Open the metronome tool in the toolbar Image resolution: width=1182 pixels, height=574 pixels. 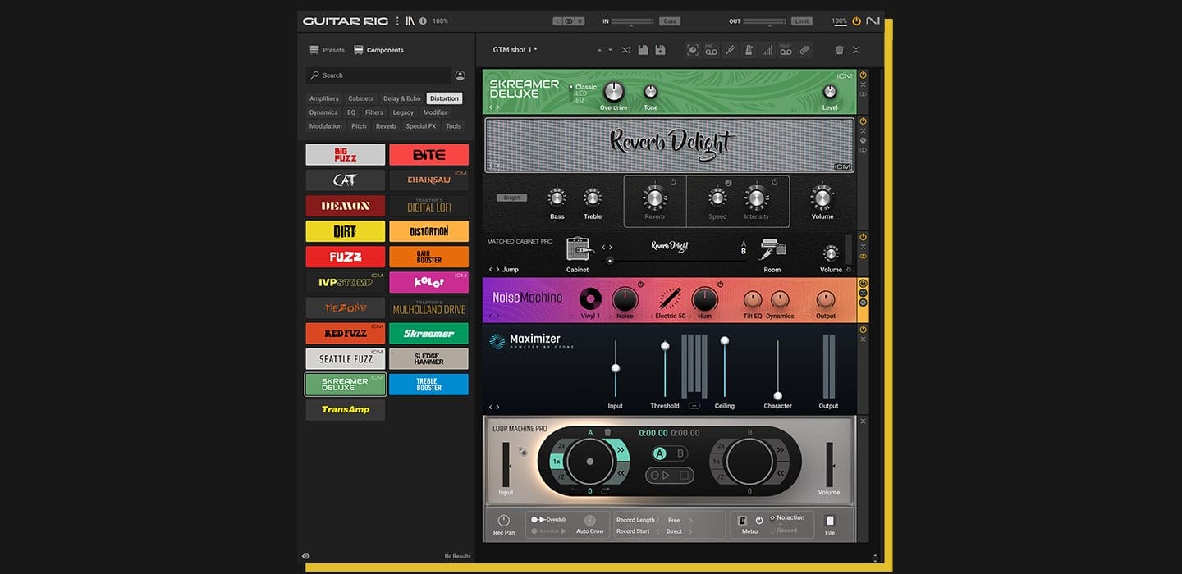[749, 50]
